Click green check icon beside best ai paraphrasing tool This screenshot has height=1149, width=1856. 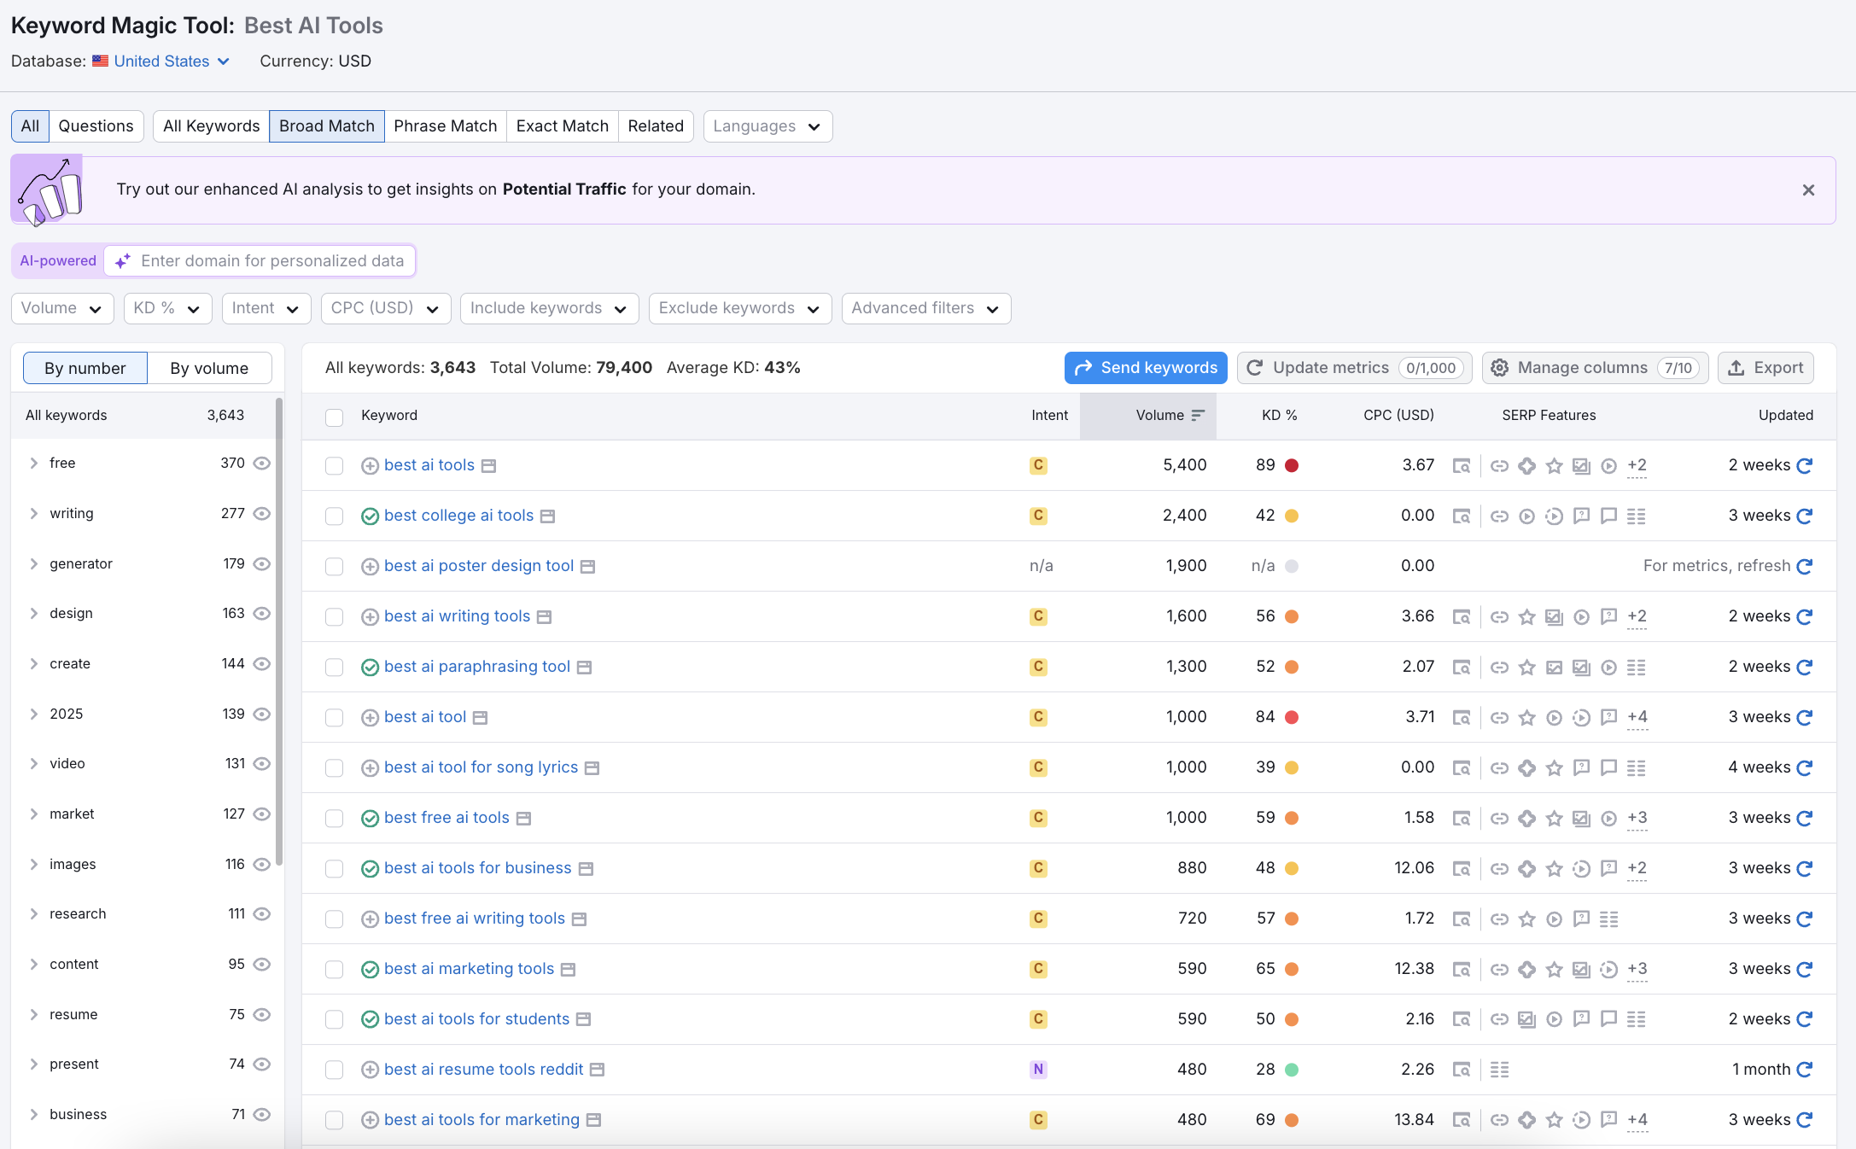tap(370, 668)
